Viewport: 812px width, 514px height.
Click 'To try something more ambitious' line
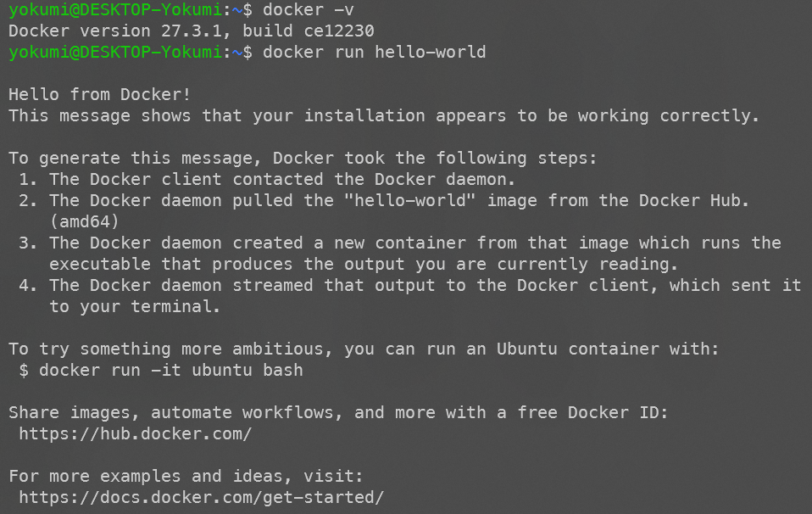coord(364,349)
